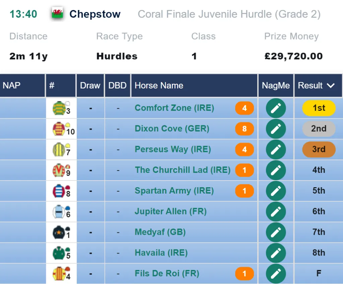Open NagMe edit icon for Medyaf
Viewport: 343px width, 284px height.
pos(276,232)
